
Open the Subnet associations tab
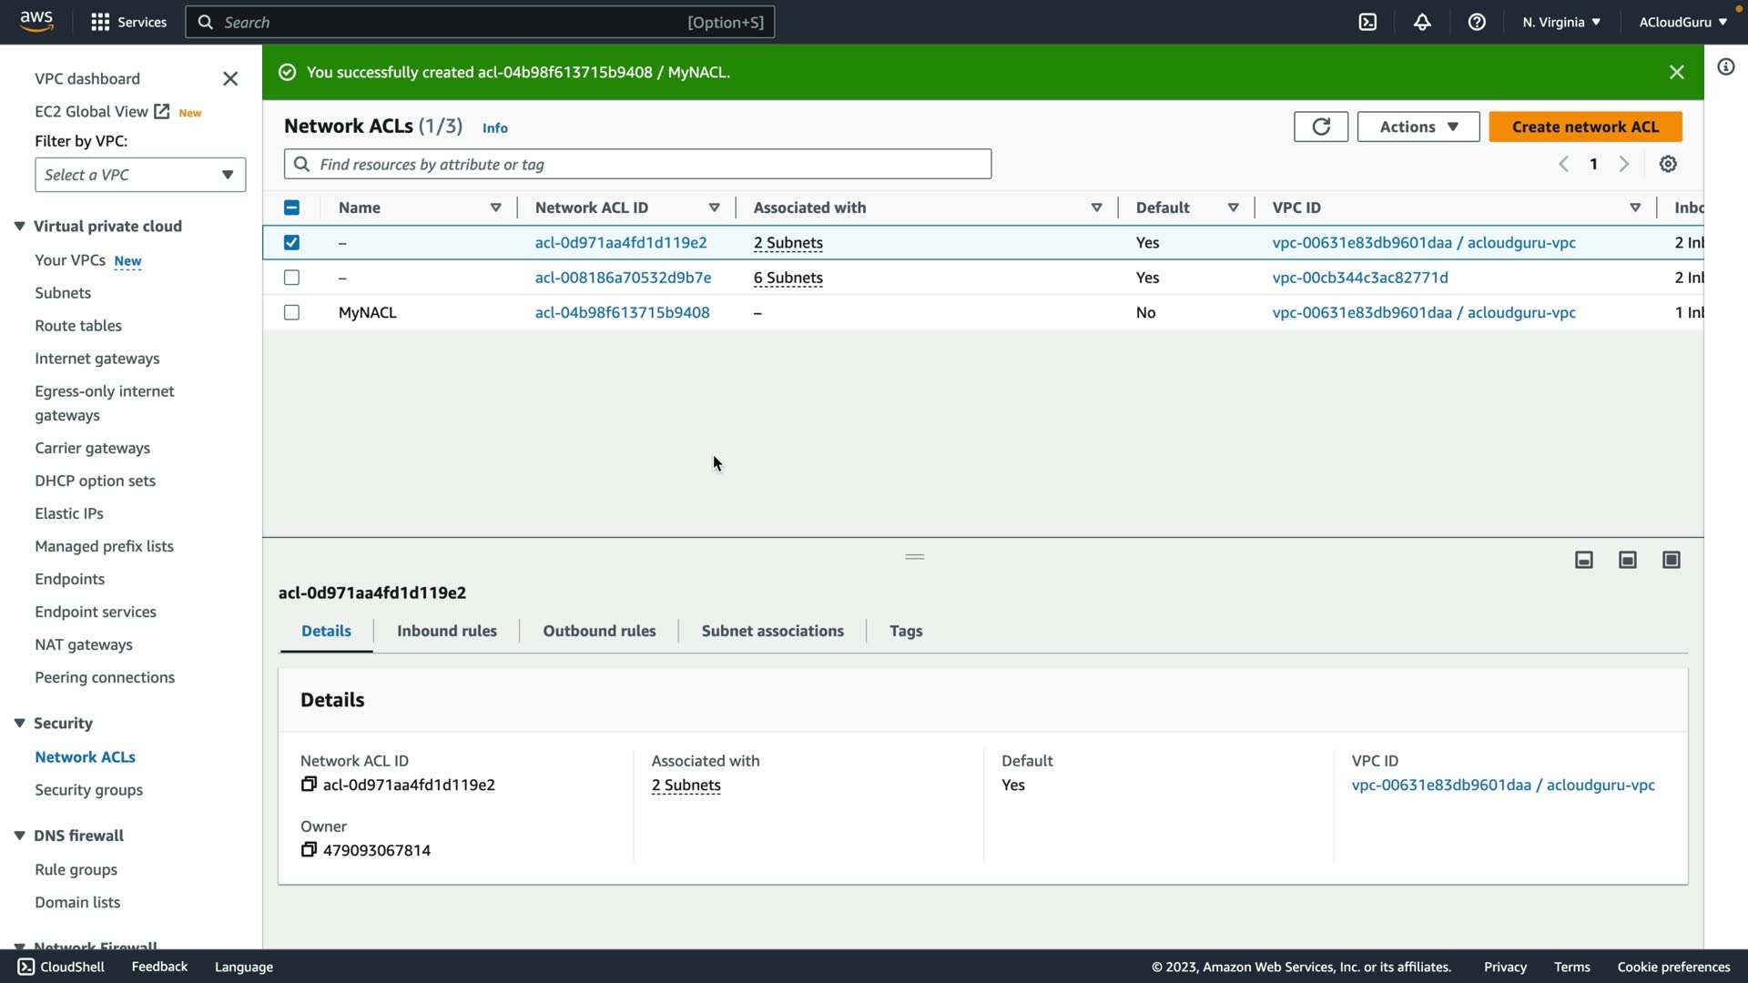tap(772, 631)
